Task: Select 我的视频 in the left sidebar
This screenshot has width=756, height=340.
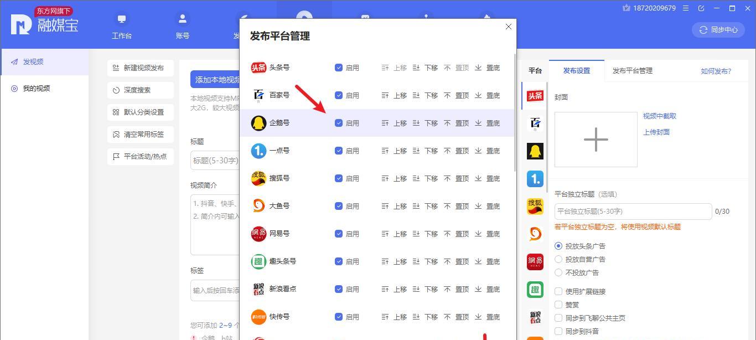Action: coord(44,89)
